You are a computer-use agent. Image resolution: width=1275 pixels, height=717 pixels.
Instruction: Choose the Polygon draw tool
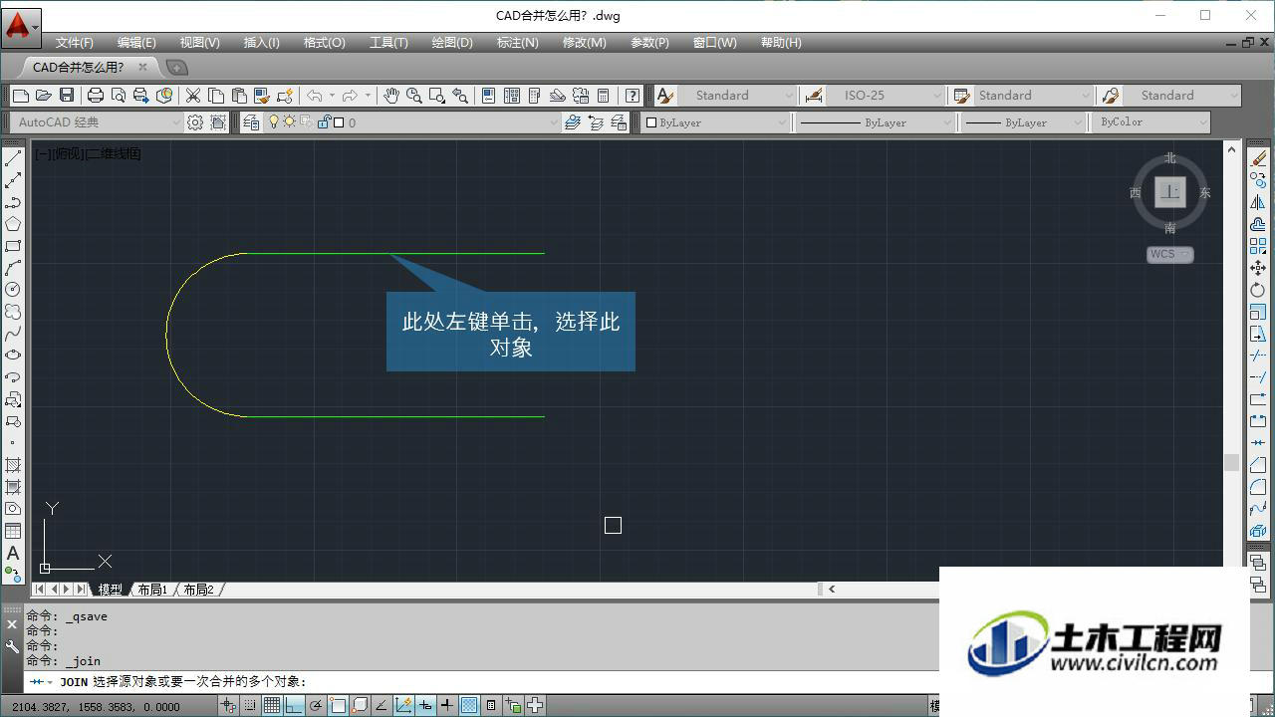point(13,224)
